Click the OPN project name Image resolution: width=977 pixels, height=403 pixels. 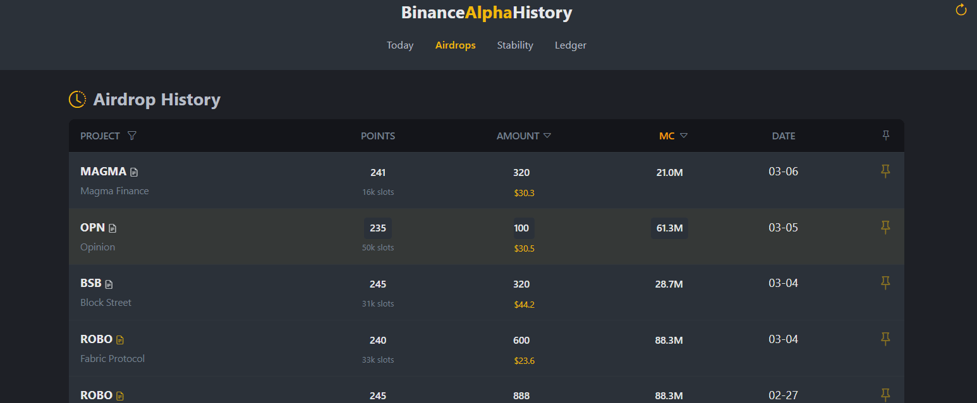point(92,228)
